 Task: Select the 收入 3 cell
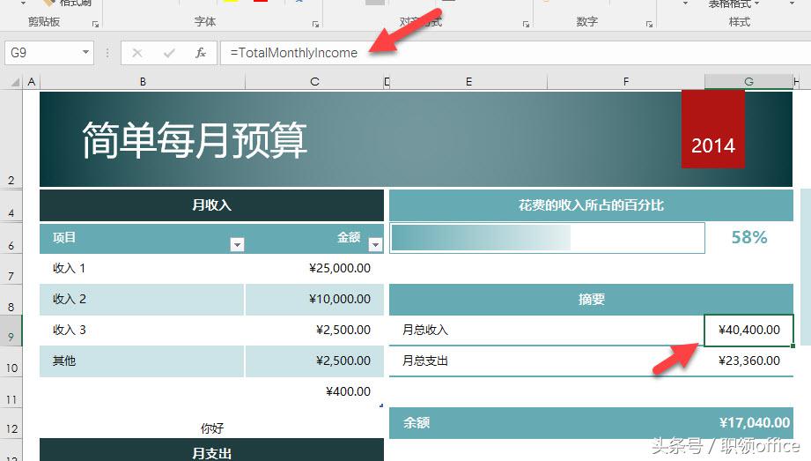coord(142,330)
